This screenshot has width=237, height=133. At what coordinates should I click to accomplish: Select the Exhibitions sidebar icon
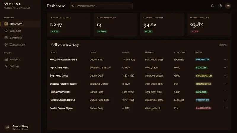pyautogui.click(x=6, y=38)
